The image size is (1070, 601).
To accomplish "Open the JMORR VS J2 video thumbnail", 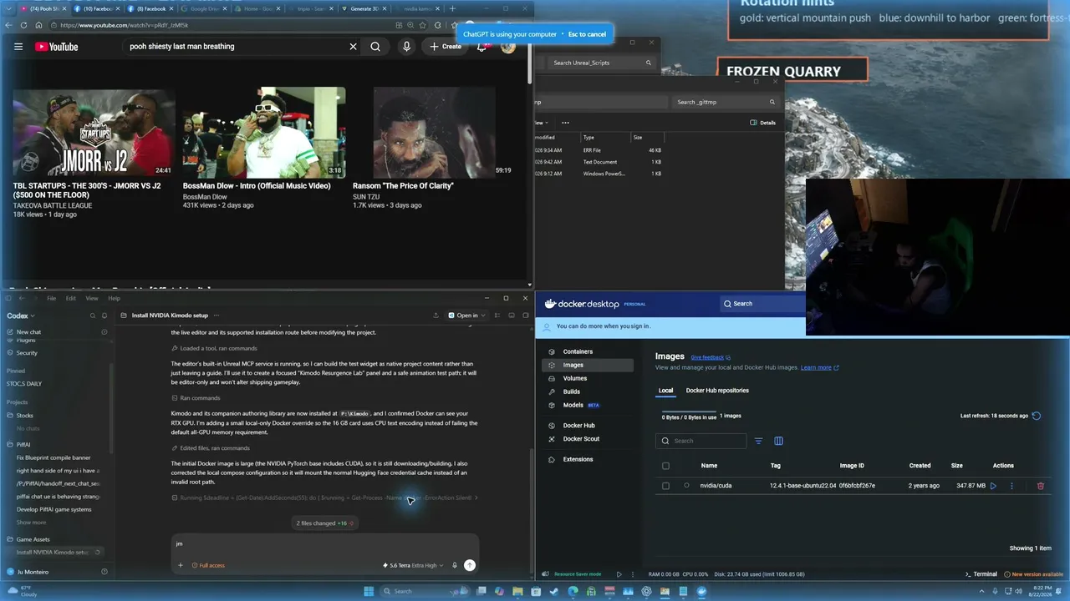I will pyautogui.click(x=94, y=133).
